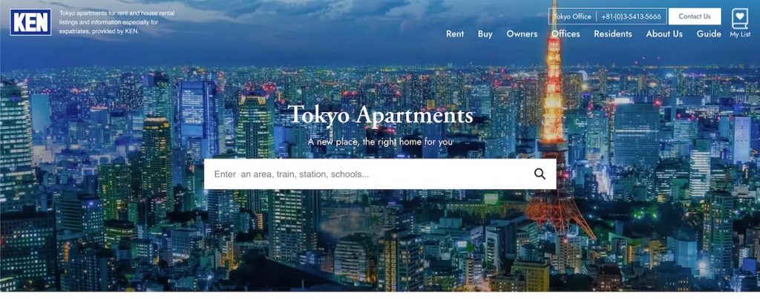Select the Owners menu item
The width and height of the screenshot is (760, 299).
point(522,34)
